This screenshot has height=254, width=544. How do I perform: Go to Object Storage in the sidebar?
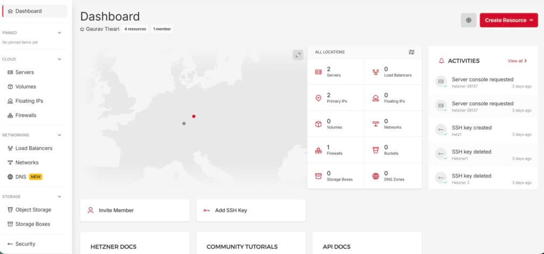[x=33, y=210]
